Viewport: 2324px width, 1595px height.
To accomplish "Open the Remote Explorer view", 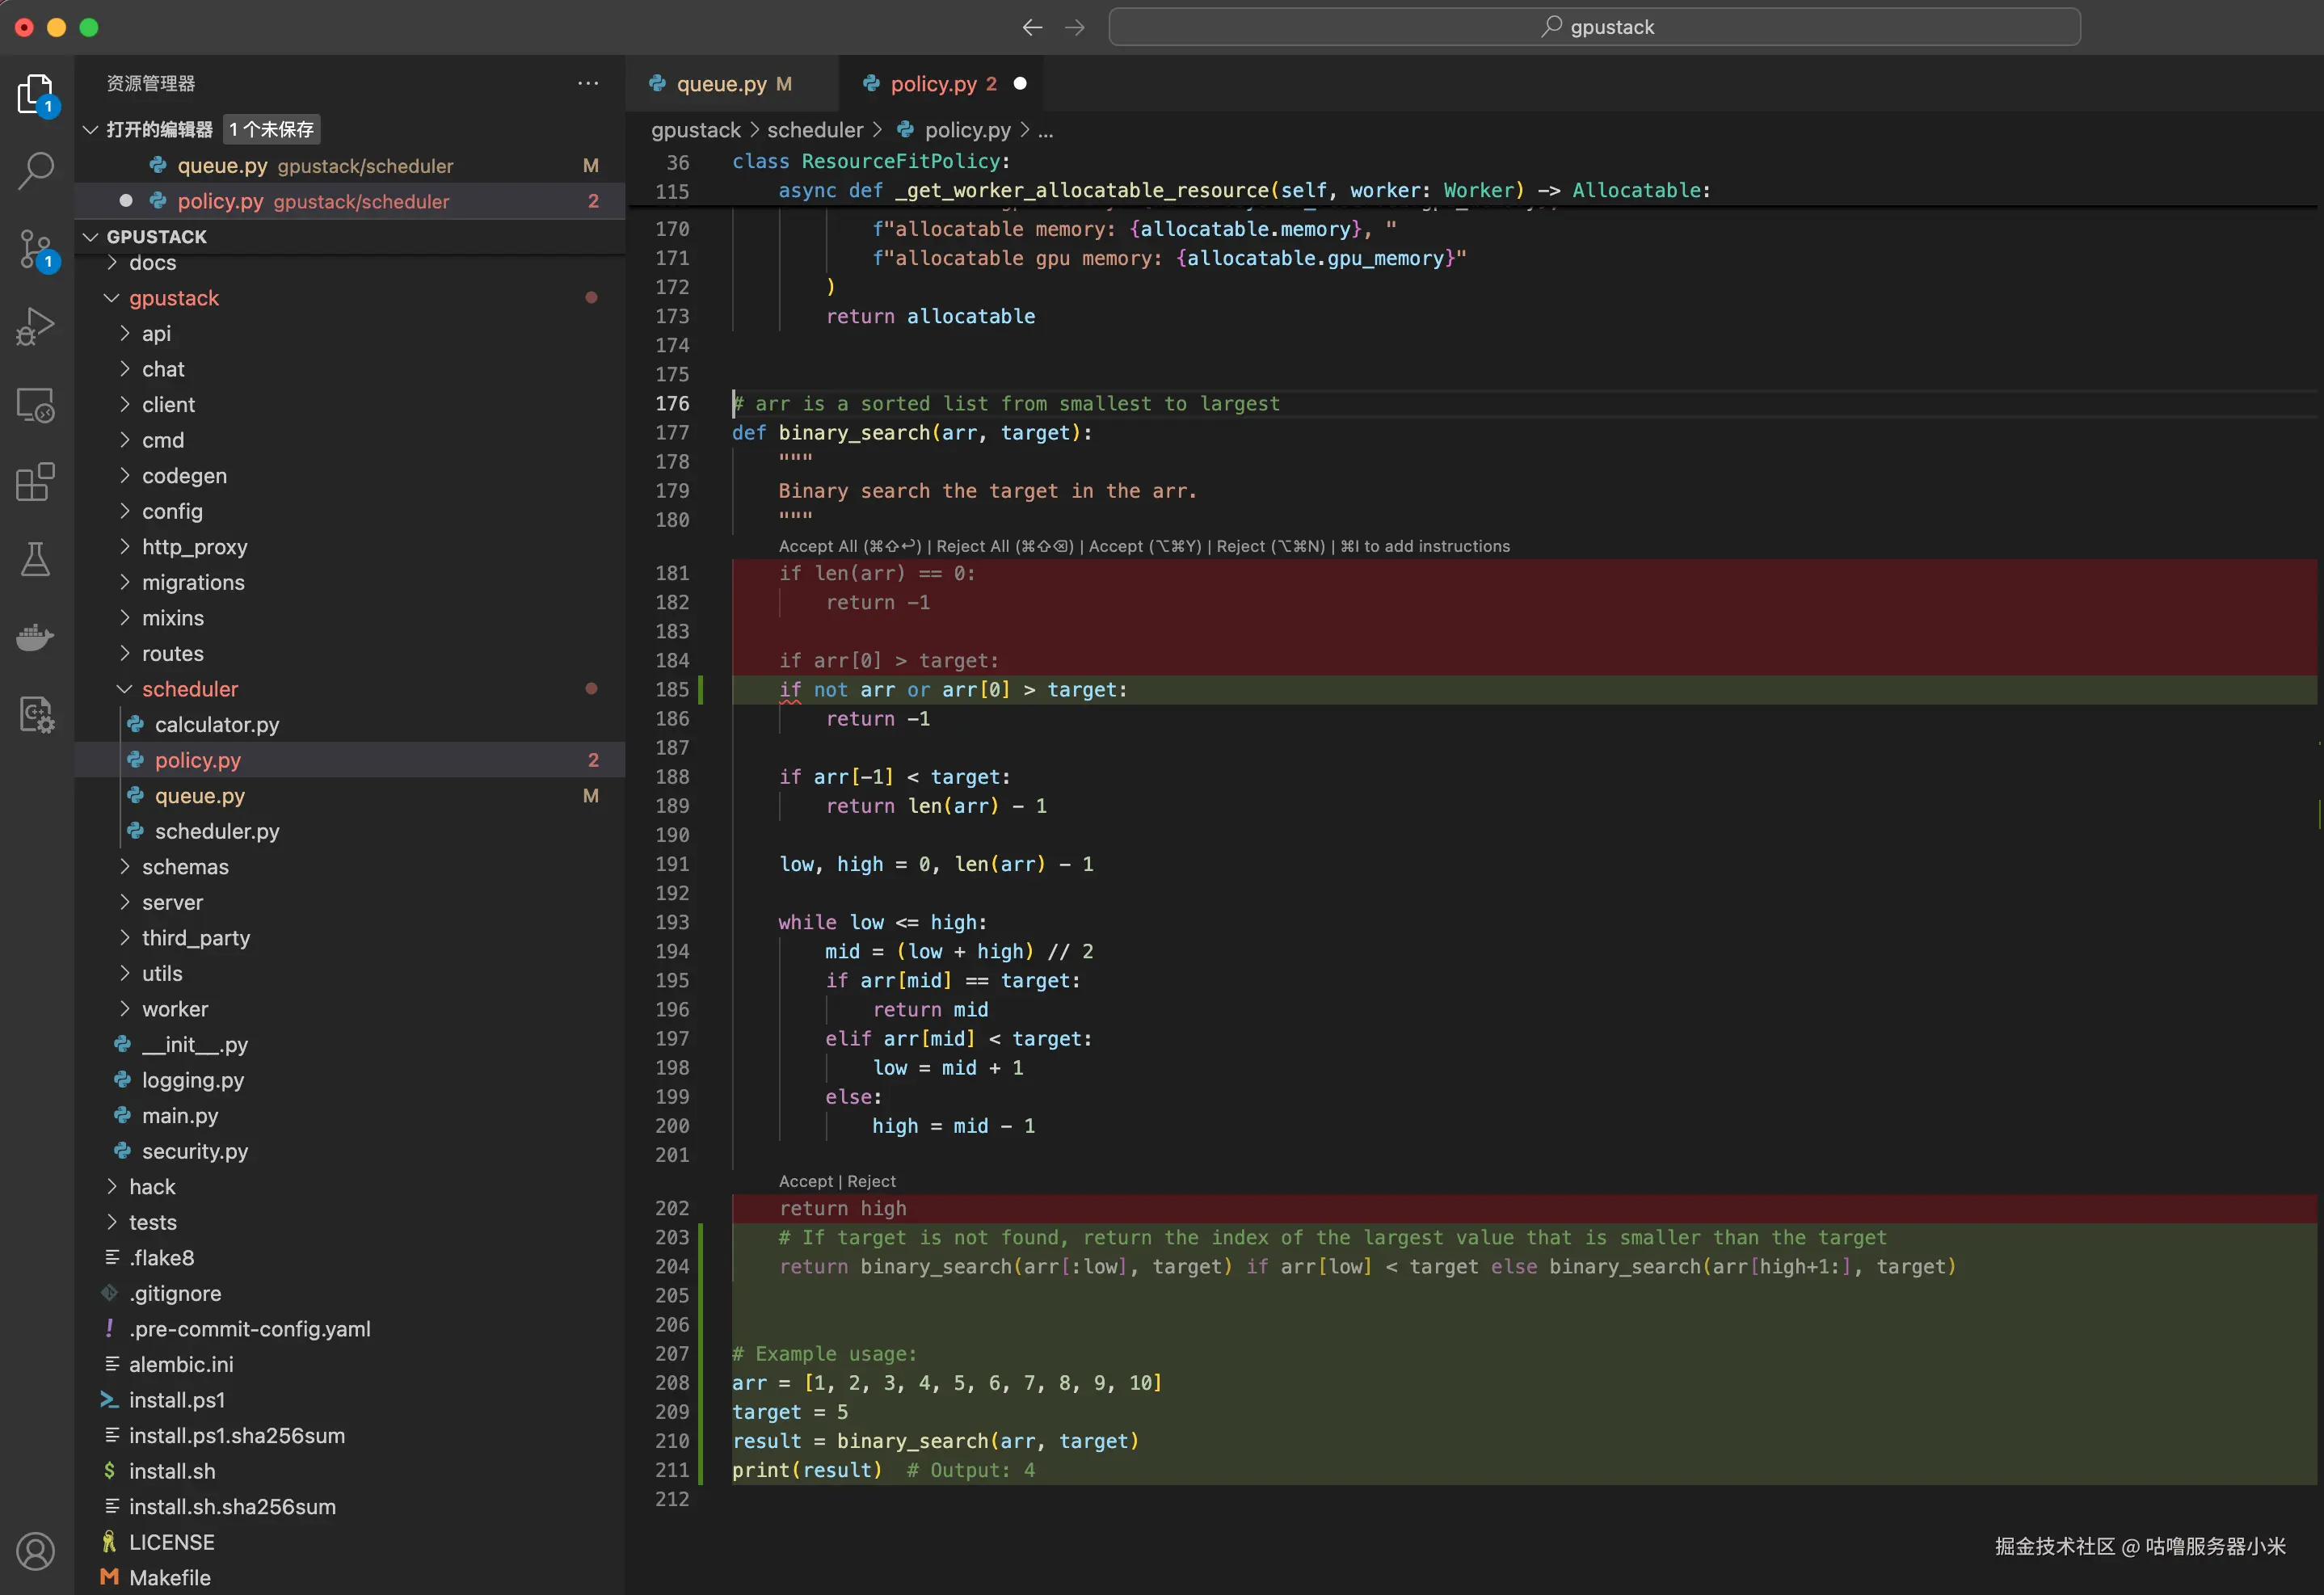I will pos(36,405).
